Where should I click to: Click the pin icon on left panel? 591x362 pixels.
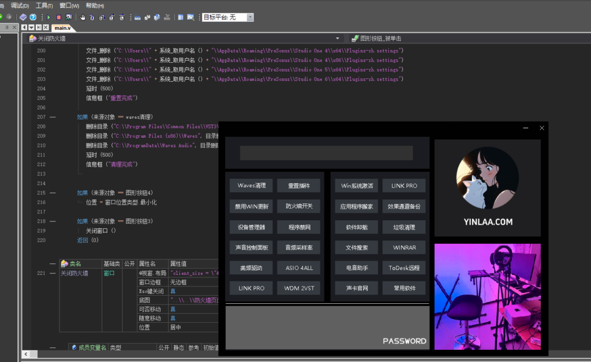point(6,27)
